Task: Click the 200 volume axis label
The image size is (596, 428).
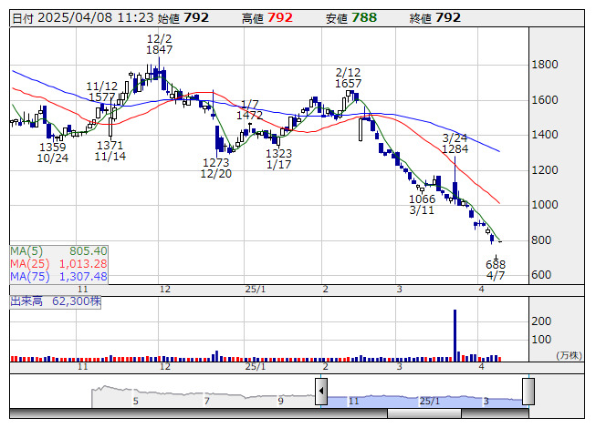Action: click(x=541, y=321)
